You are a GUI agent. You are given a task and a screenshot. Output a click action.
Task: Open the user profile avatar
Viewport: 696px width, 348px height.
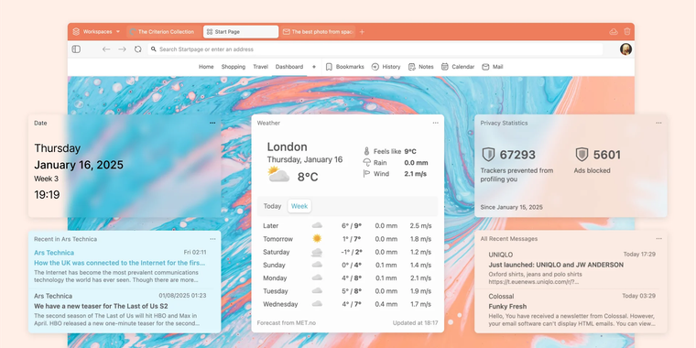[x=625, y=49]
